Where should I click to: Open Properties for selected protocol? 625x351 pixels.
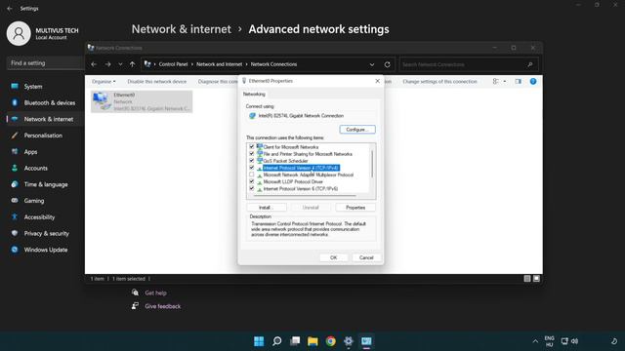coord(355,208)
